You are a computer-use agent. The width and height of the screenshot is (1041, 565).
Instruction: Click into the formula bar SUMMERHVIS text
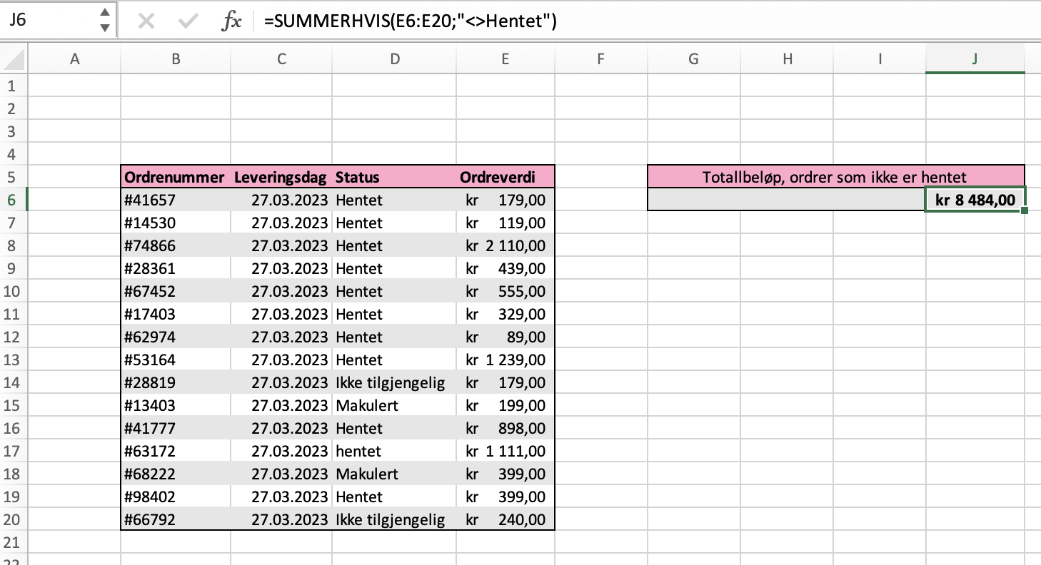410,21
